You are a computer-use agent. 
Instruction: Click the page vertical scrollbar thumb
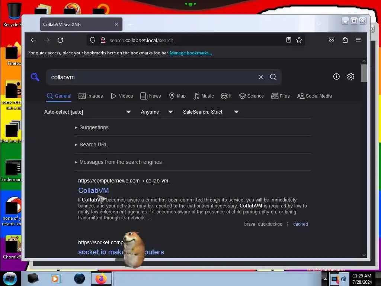(364, 73)
